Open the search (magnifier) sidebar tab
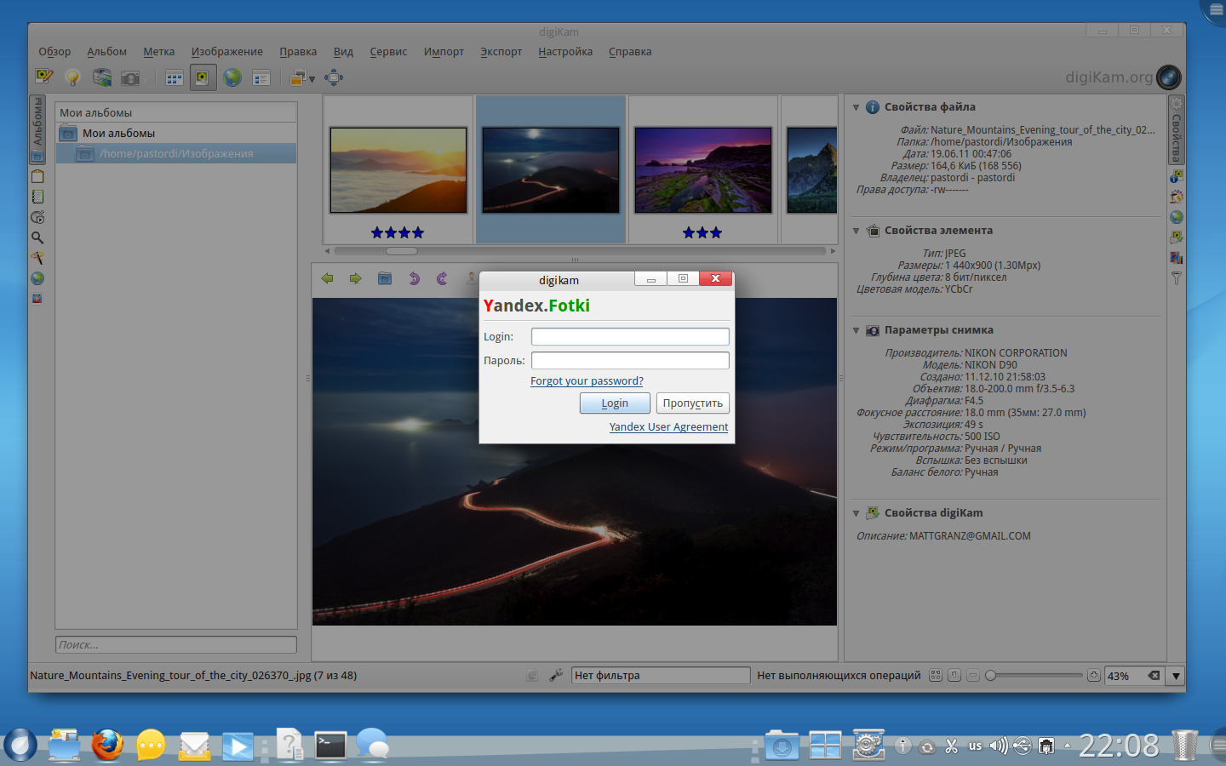 (37, 238)
